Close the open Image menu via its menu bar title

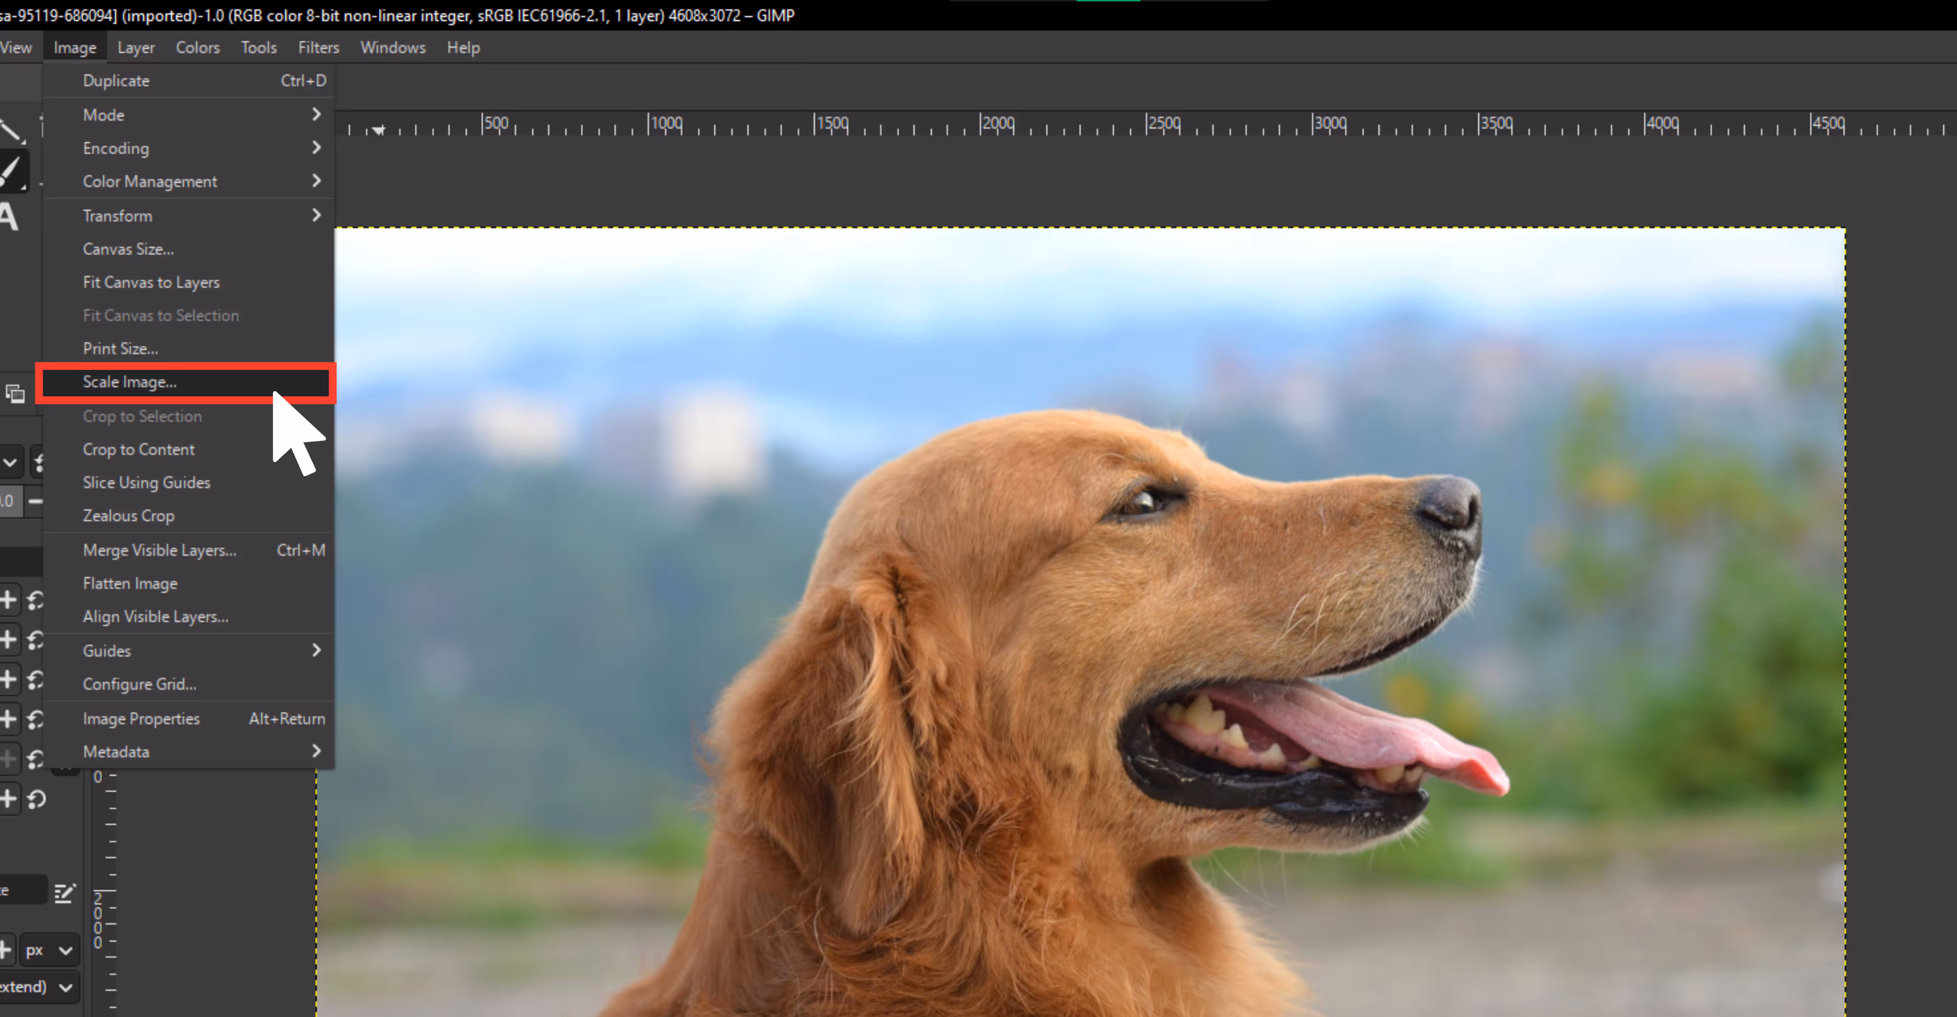tap(75, 48)
